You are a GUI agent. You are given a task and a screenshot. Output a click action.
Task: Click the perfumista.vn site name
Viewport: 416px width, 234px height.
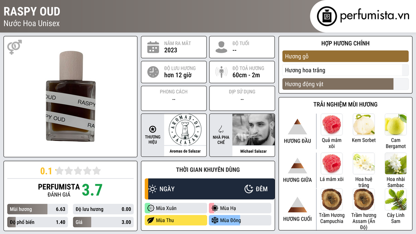[x=375, y=16]
